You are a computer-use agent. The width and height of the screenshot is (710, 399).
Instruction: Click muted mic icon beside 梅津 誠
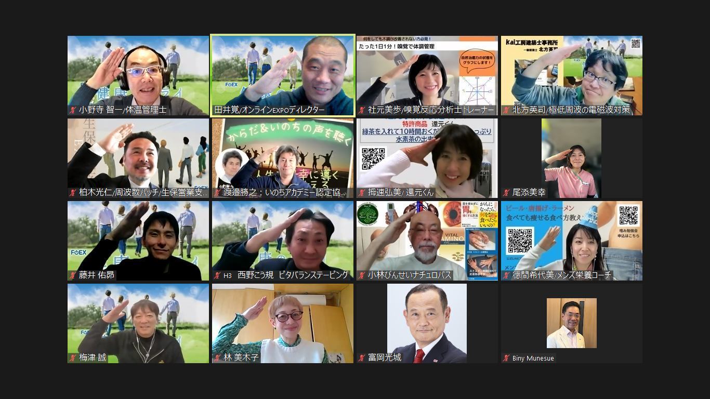pyautogui.click(x=73, y=358)
